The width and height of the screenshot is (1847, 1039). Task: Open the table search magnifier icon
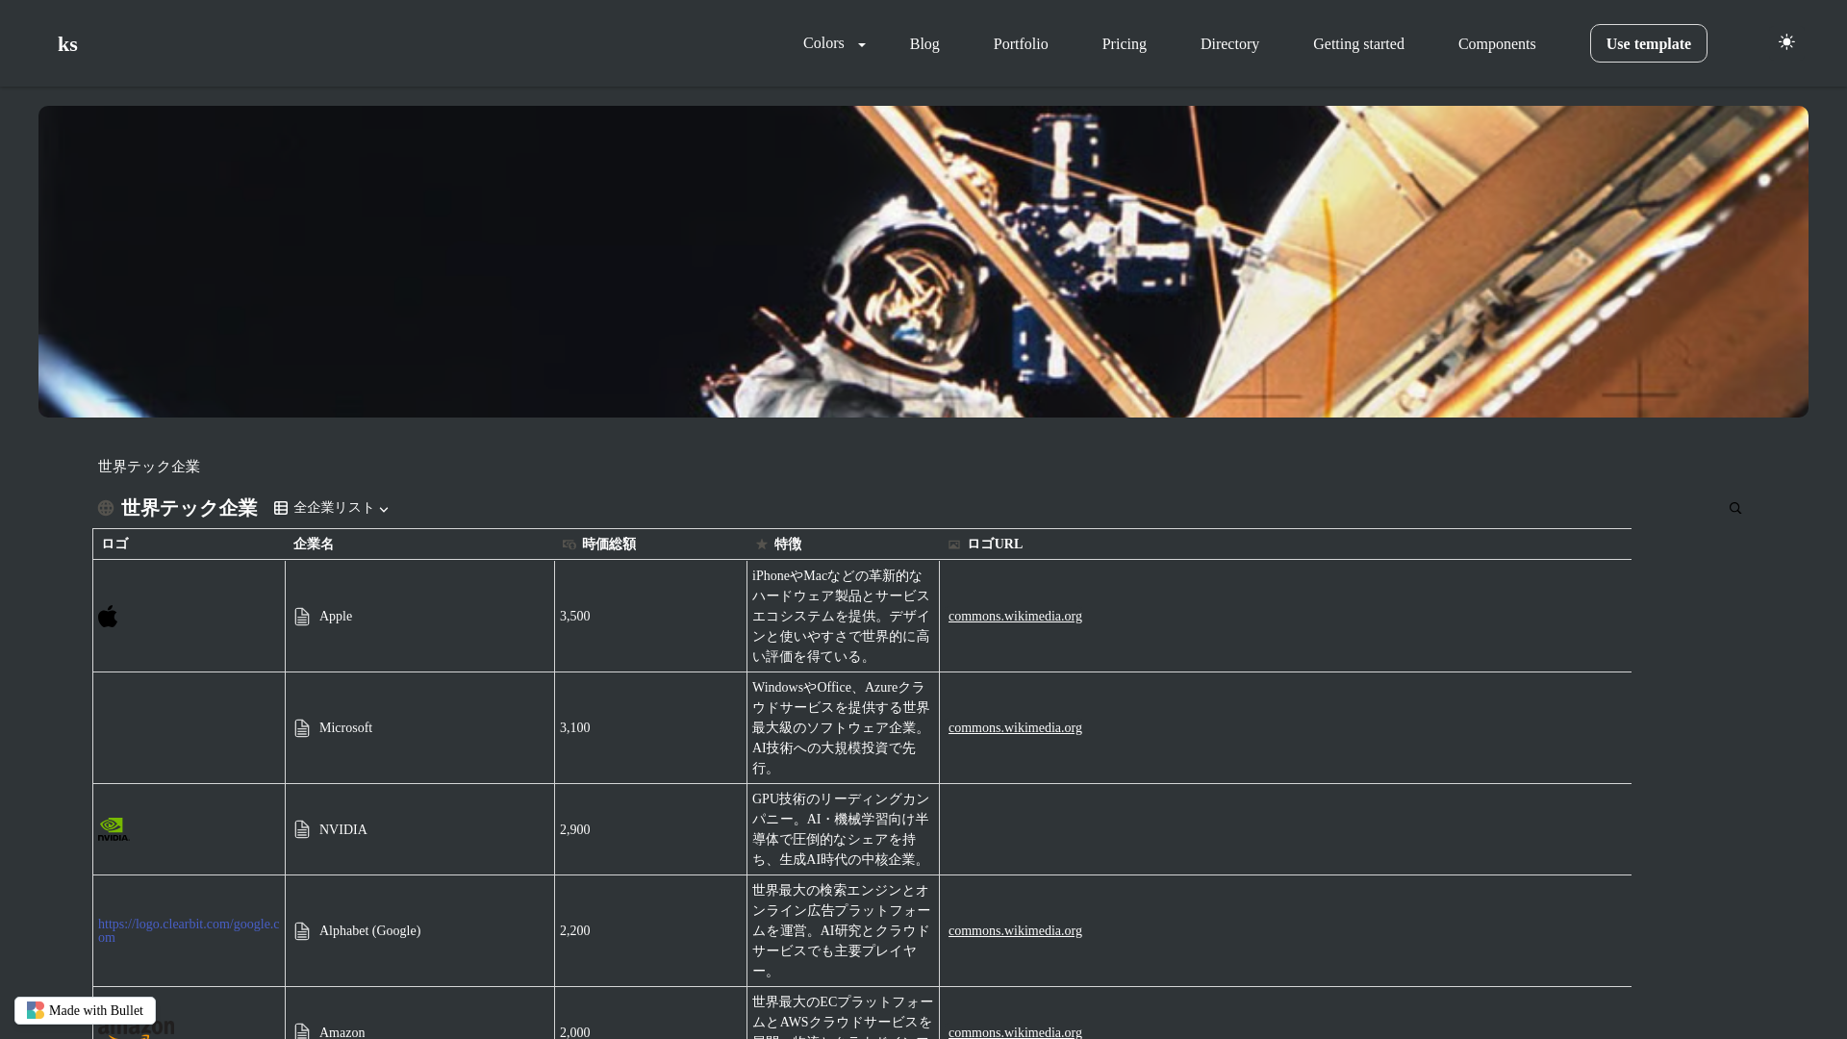point(1735,508)
